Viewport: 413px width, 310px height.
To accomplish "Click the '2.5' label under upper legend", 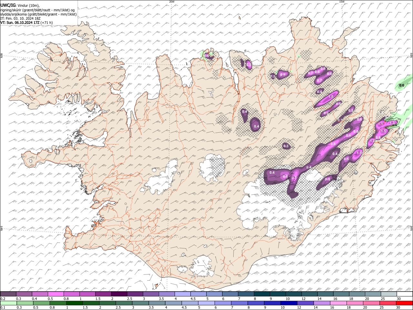I will point(129,299).
